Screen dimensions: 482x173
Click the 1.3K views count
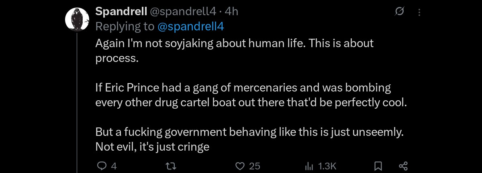[327, 166]
